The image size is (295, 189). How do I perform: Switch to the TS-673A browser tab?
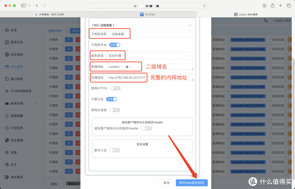click(x=147, y=14)
